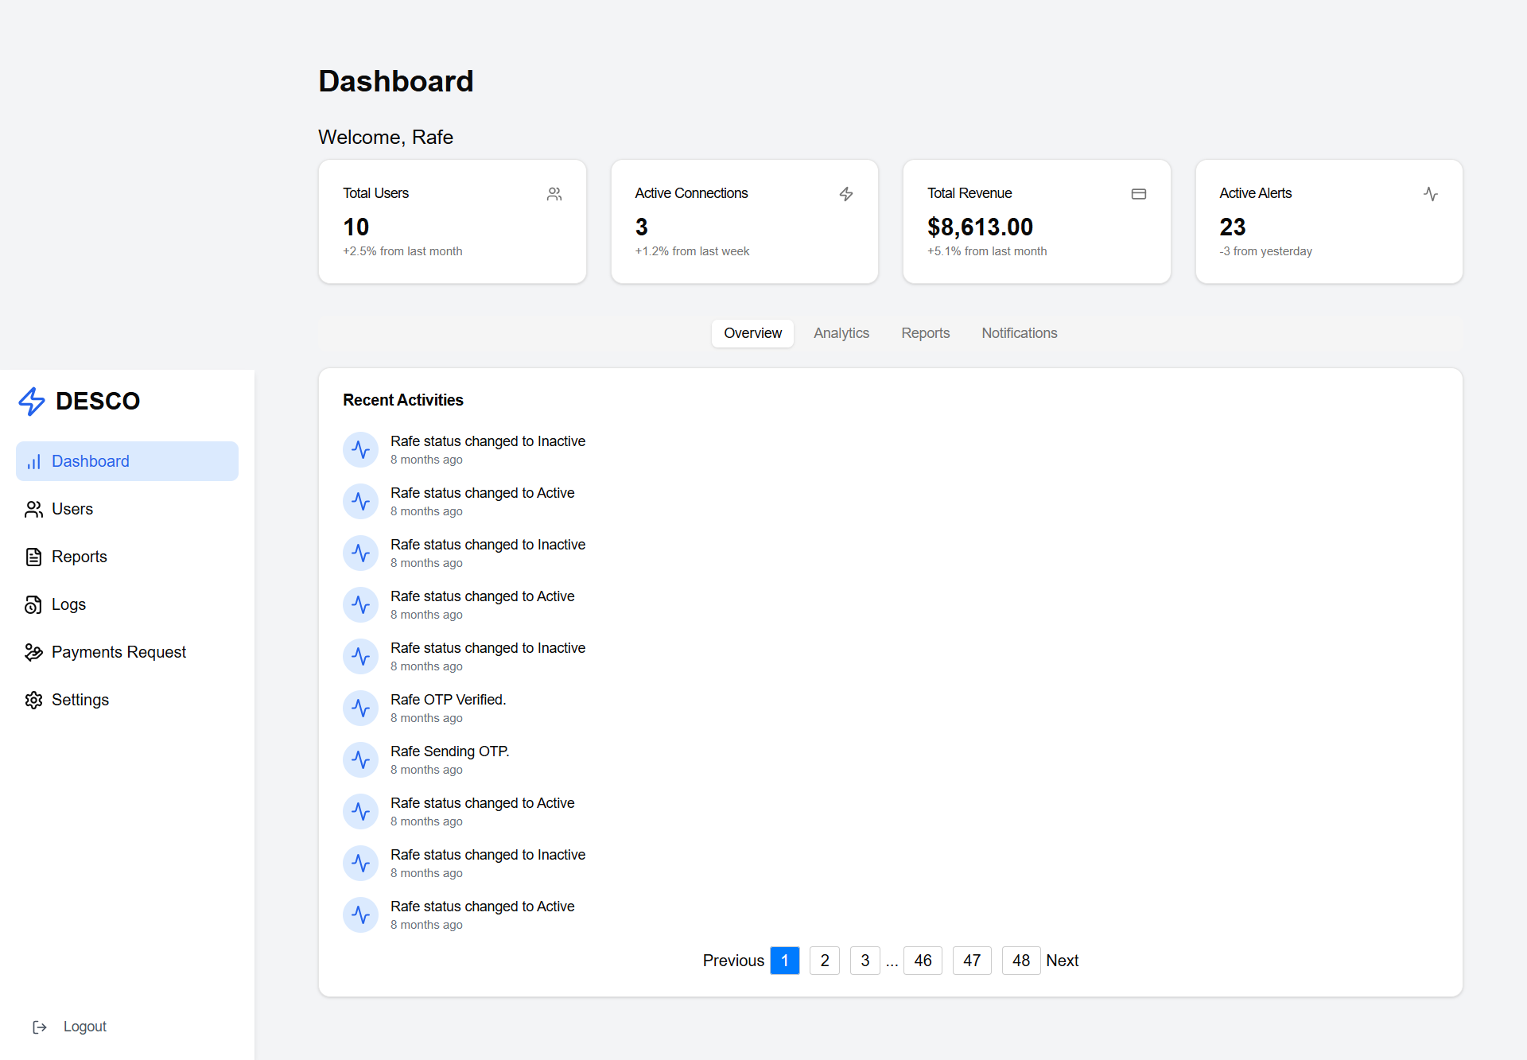
Task: Click the Total Revenue credit card icon
Action: (x=1139, y=194)
